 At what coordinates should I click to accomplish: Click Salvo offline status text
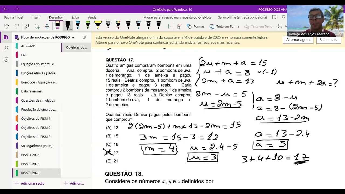243,17
